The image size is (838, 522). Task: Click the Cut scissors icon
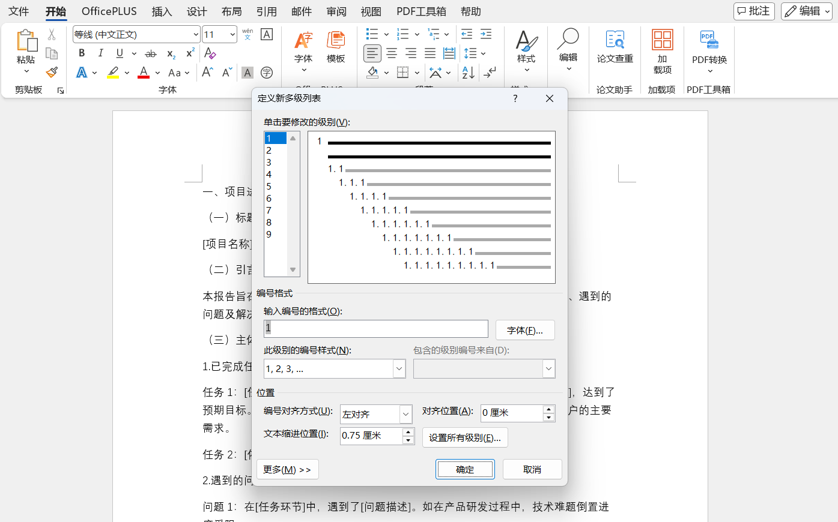[x=52, y=35]
